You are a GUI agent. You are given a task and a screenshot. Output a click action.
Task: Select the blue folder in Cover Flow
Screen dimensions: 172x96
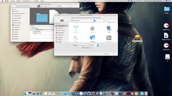click(x=42, y=18)
